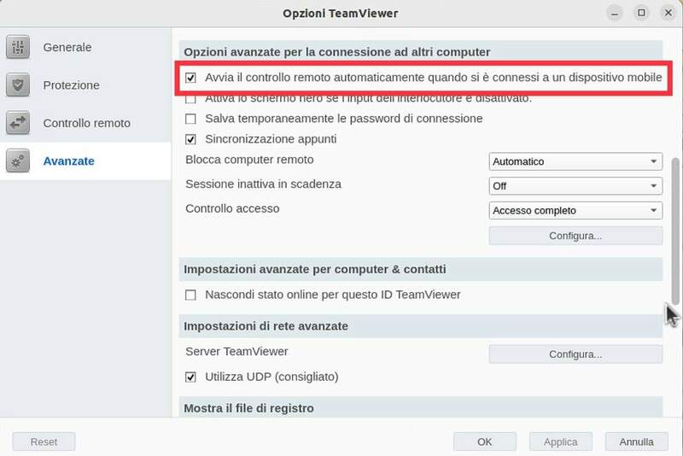The image size is (683, 456).
Task: Click Configura button under Controllo accesso
Action: point(575,235)
